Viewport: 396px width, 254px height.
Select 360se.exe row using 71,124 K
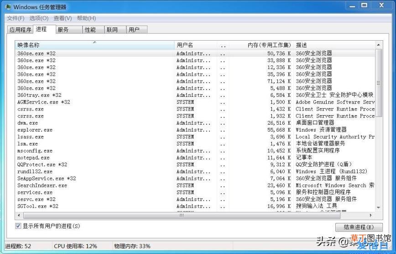coord(195,81)
